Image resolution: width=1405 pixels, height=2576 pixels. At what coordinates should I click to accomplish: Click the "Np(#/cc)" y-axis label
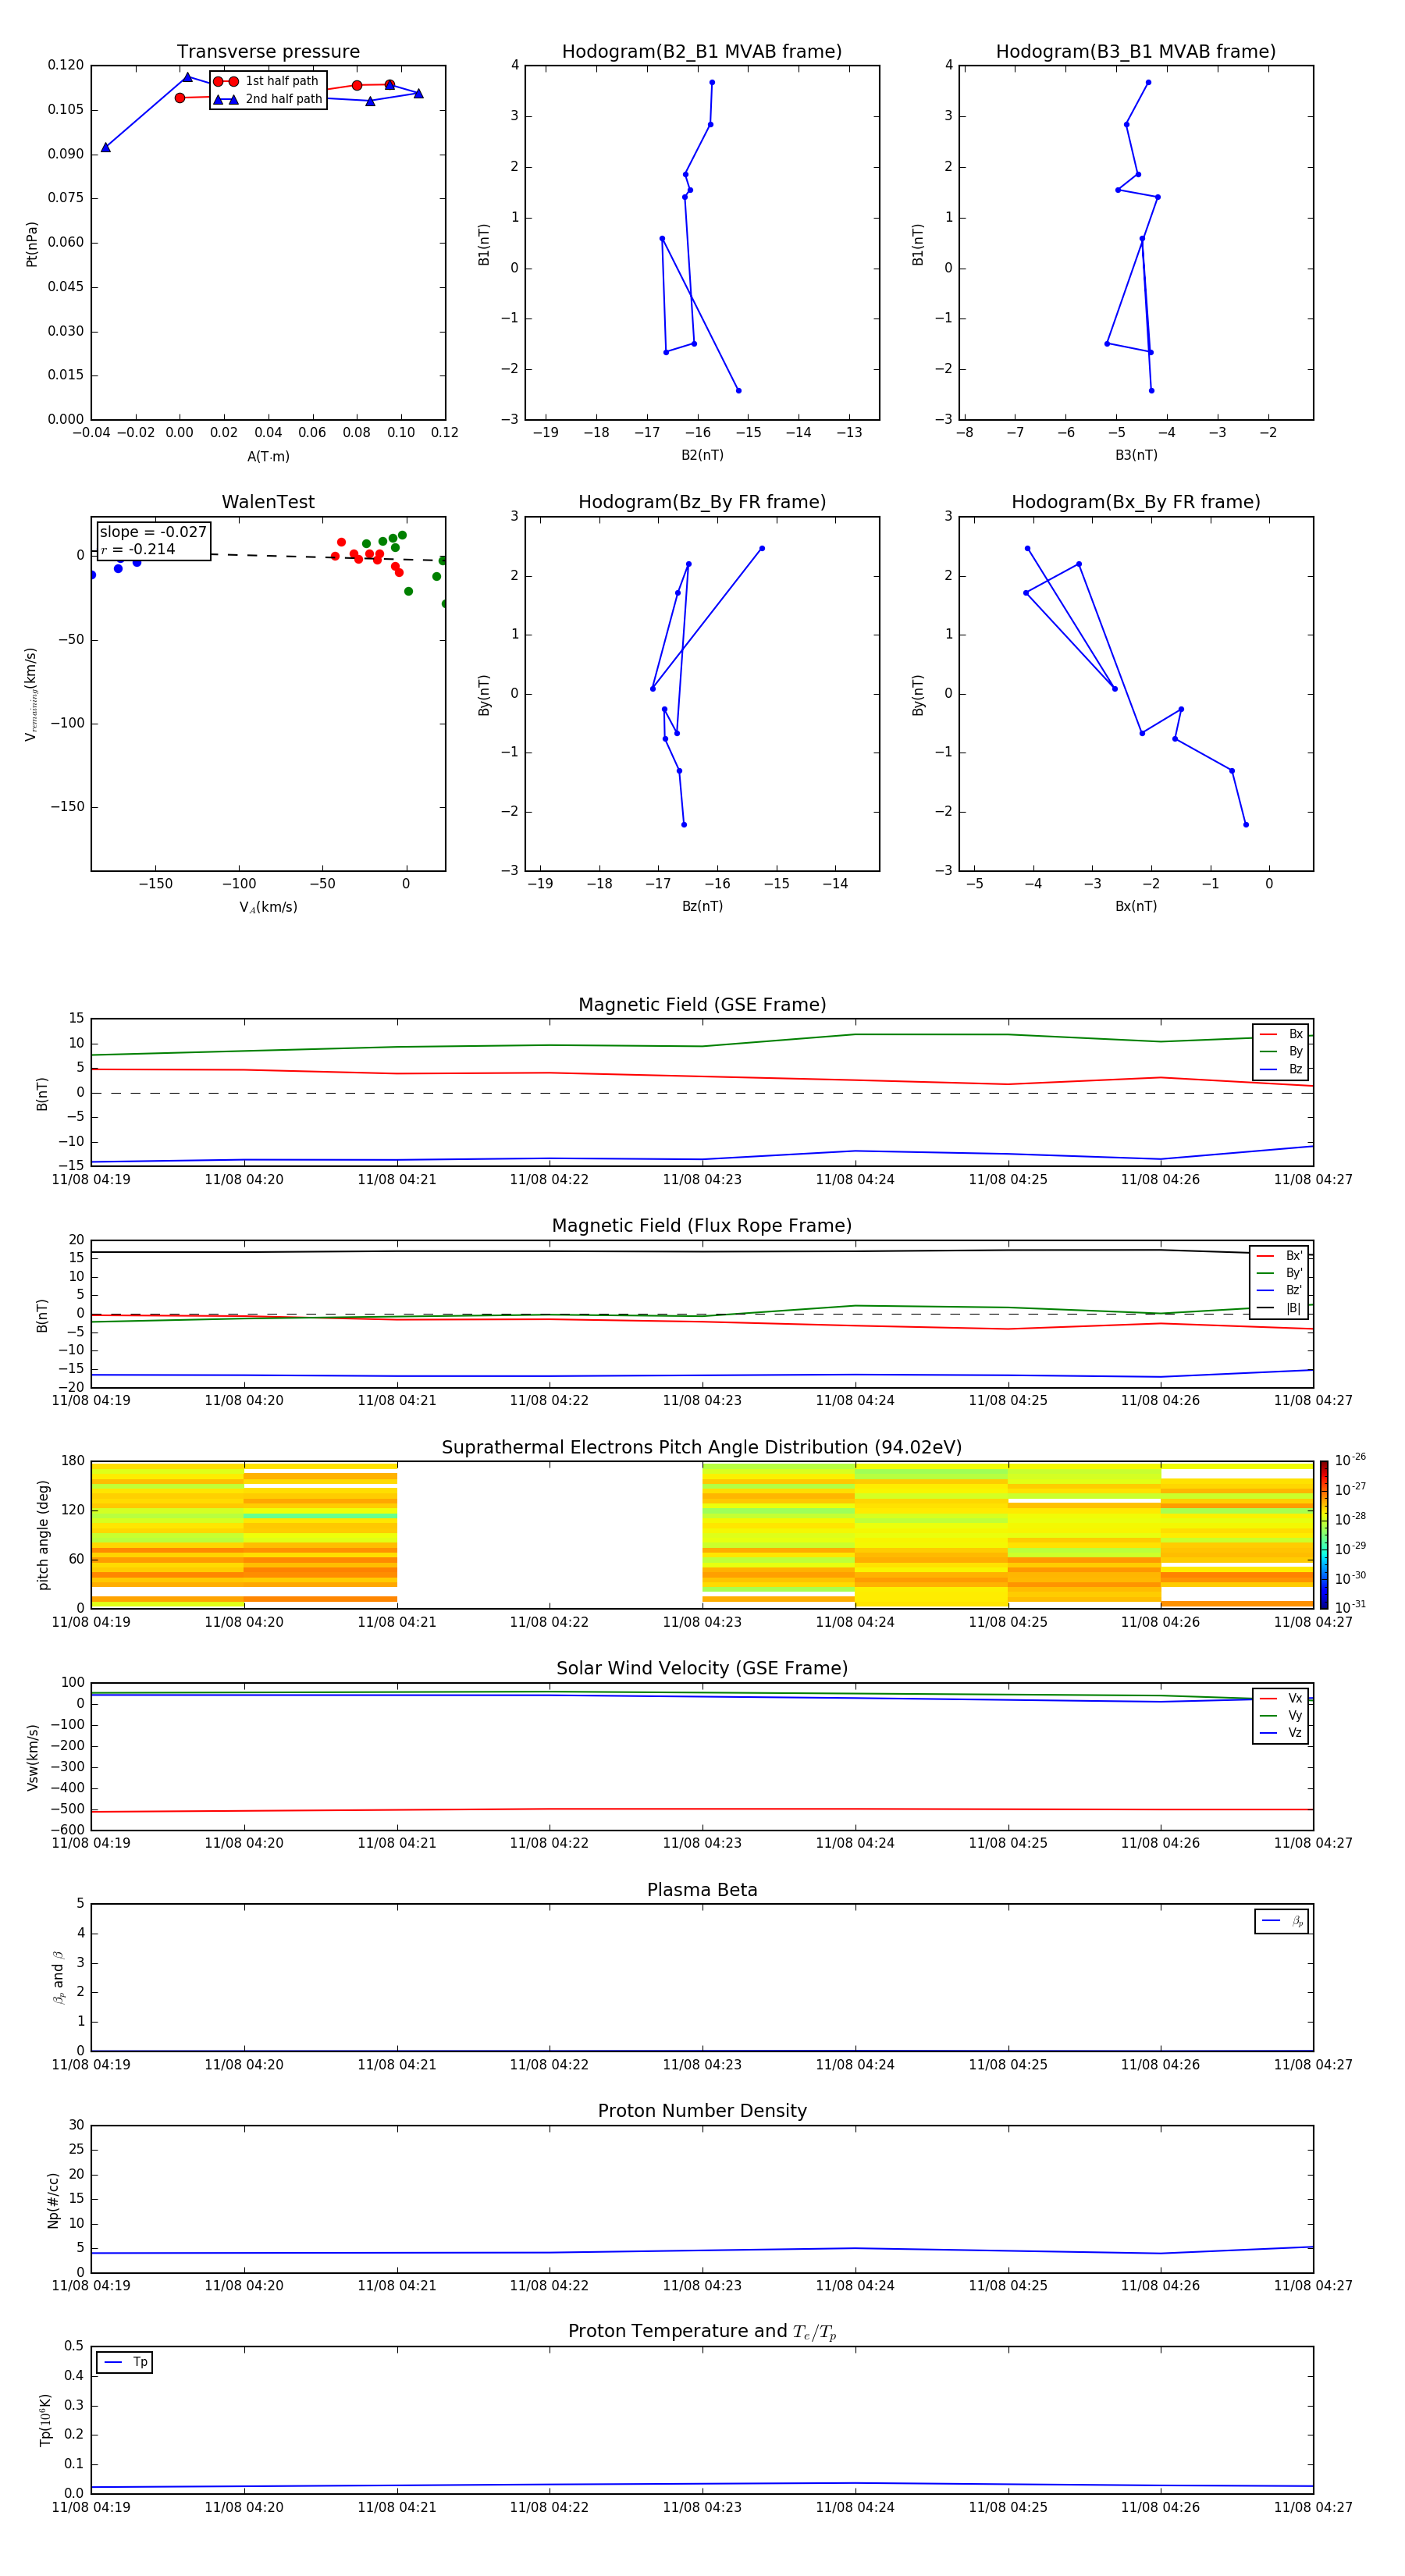tap(53, 2199)
